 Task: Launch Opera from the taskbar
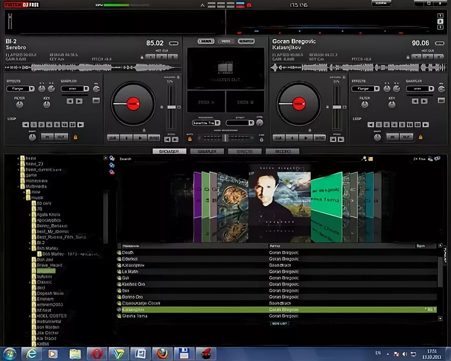coord(97,353)
